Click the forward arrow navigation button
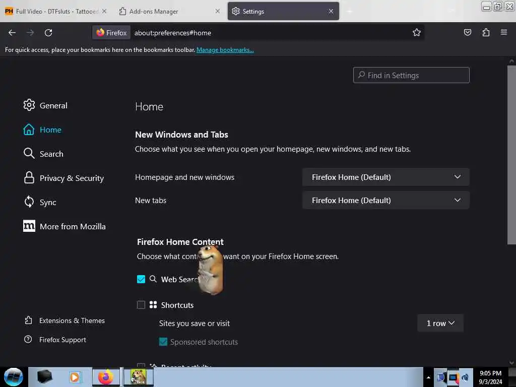The width and height of the screenshot is (516, 387). 30,33
